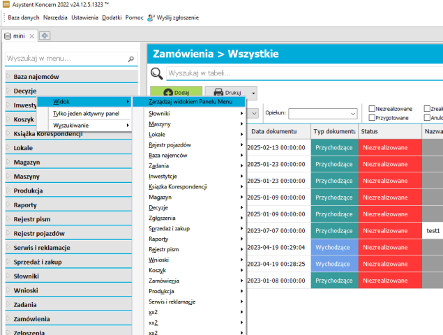Click the search magnifier icon in menu search
The height and width of the screenshot is (335, 443).
[131, 59]
